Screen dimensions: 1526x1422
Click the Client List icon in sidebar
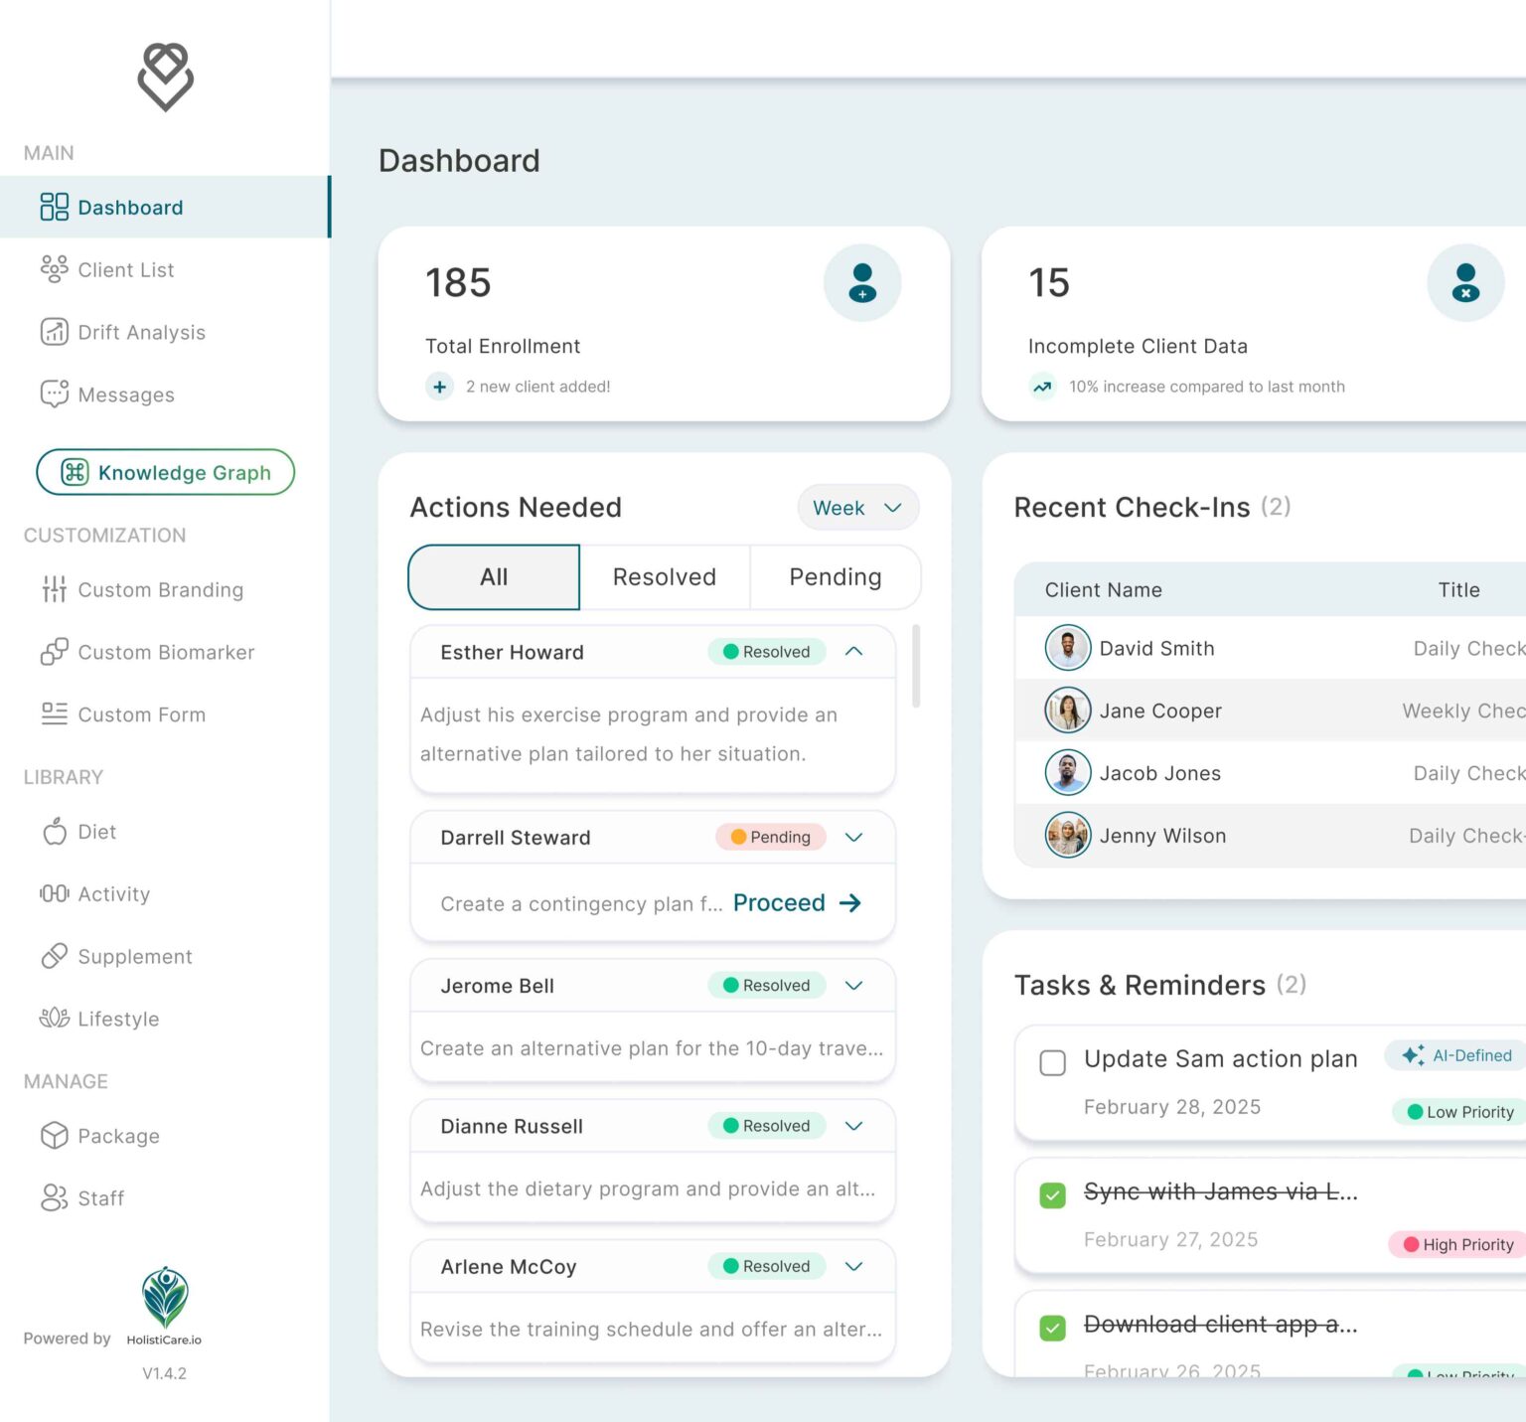54,269
